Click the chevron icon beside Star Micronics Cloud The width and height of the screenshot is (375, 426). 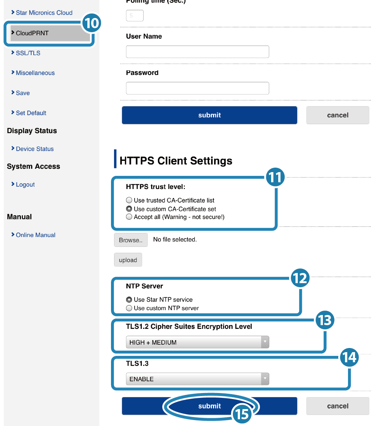click(13, 12)
